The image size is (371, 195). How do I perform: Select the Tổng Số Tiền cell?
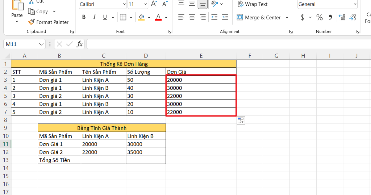point(59,160)
